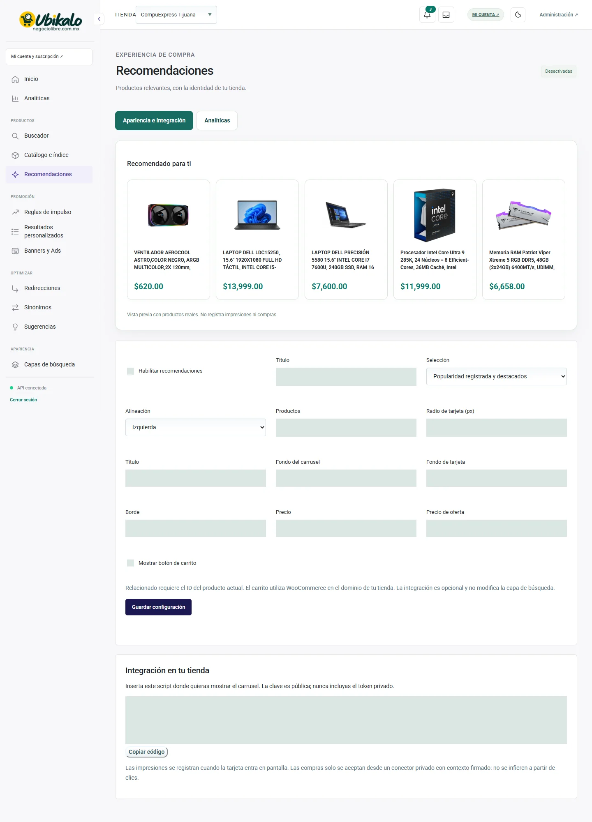Viewport: 592px width, 822px height.
Task: Click the Reglas de impulso trend icon
Action: (15, 212)
